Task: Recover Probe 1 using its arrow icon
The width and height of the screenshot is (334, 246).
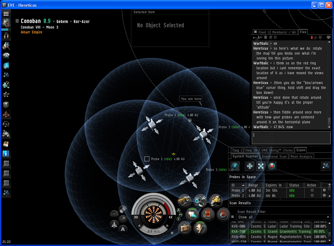Action: pyautogui.click(x=324, y=190)
